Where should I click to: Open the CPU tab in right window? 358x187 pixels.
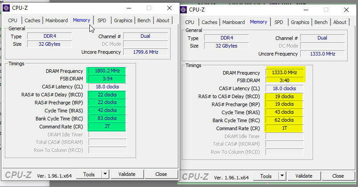tap(189, 22)
